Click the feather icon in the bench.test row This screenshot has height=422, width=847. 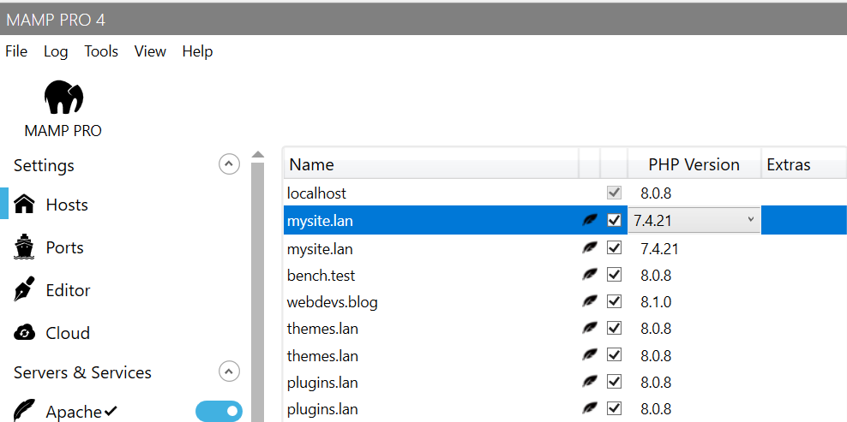pos(590,275)
